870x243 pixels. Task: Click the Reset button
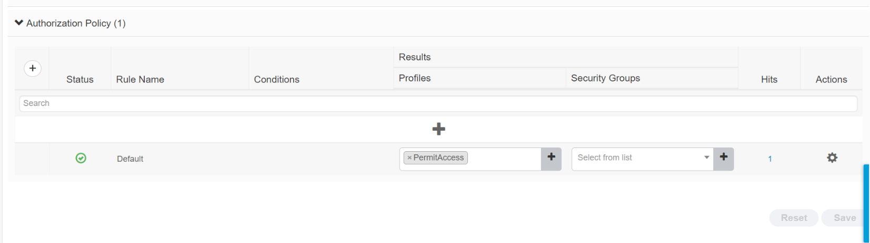[794, 218]
